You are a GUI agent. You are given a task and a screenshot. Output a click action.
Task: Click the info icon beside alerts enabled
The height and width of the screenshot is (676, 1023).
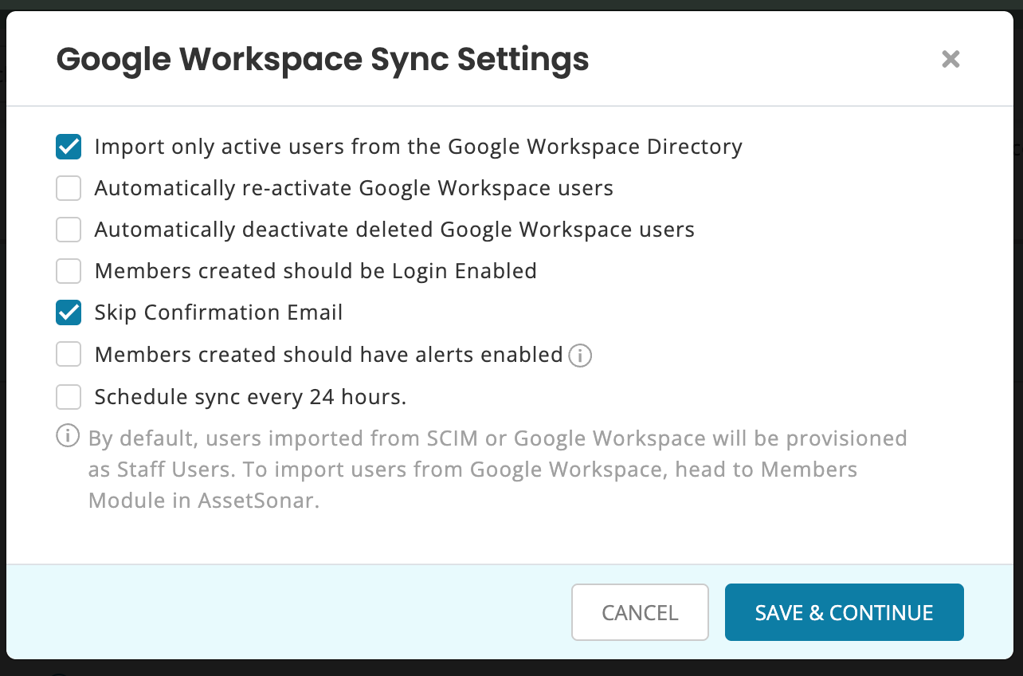(x=580, y=356)
